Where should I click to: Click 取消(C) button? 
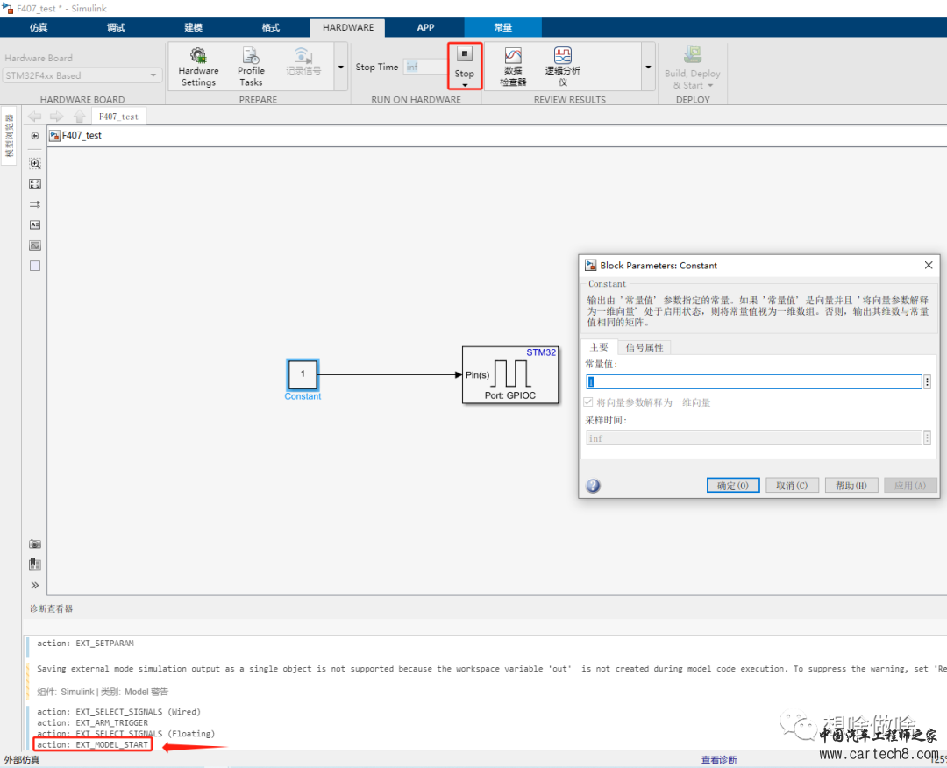792,486
